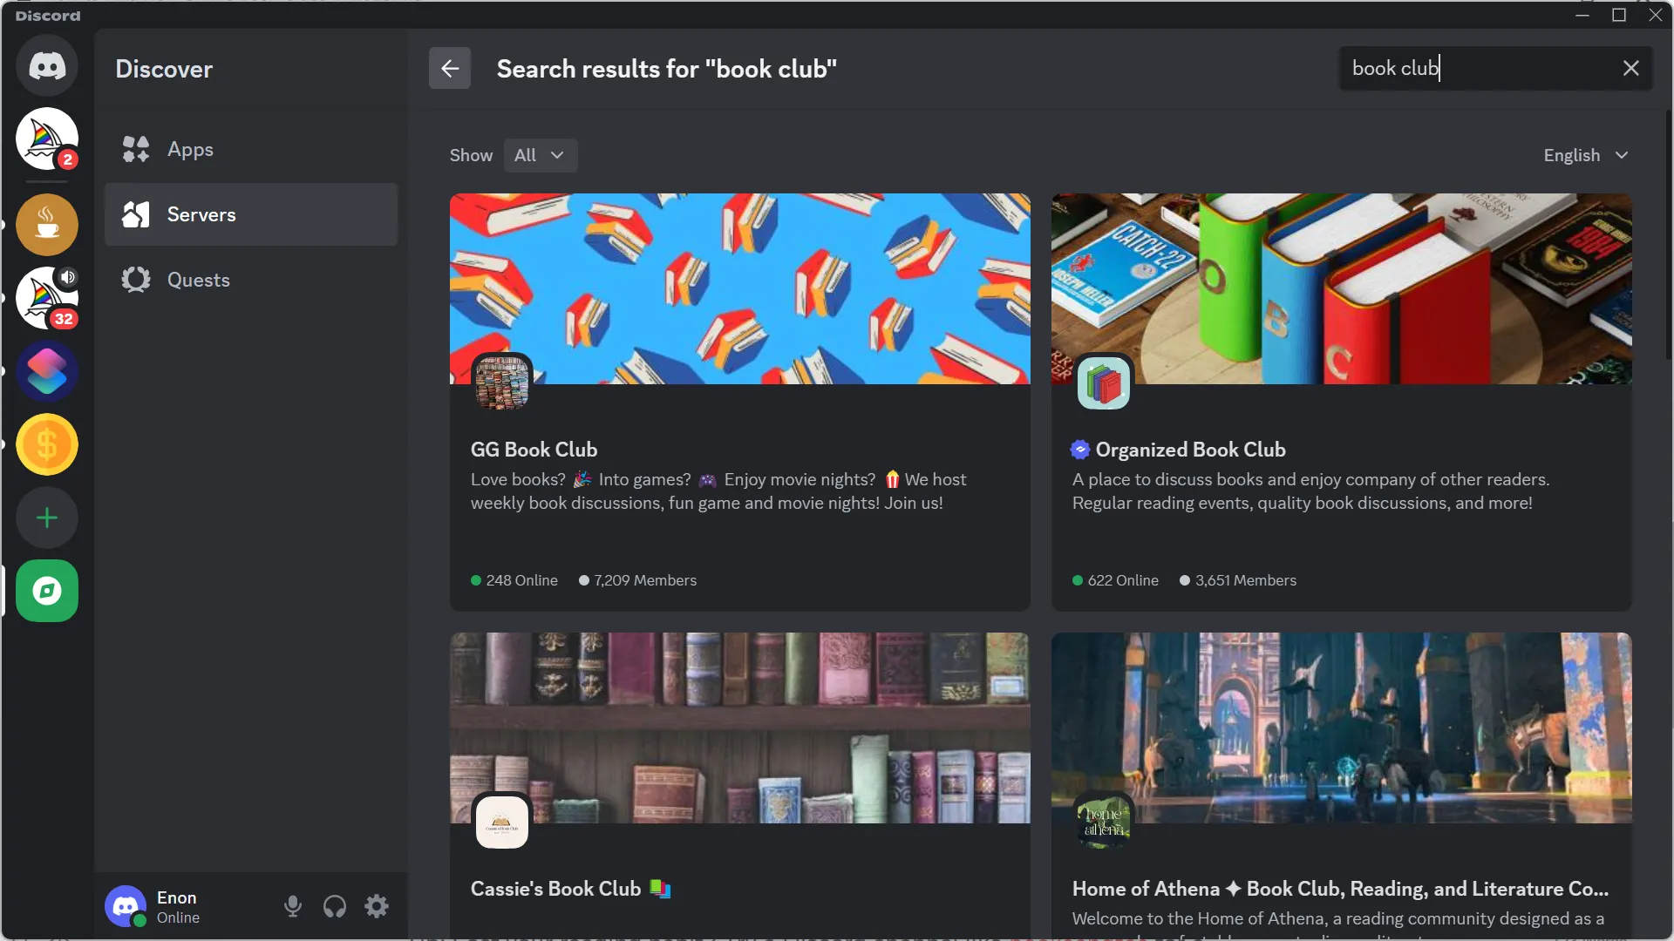Click Organized Book Club server avatar
1674x941 pixels.
(1104, 382)
